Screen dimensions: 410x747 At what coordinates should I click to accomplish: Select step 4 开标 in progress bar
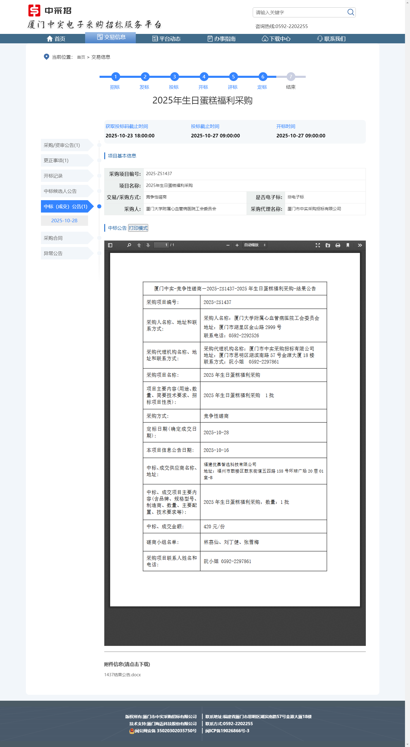(x=204, y=77)
